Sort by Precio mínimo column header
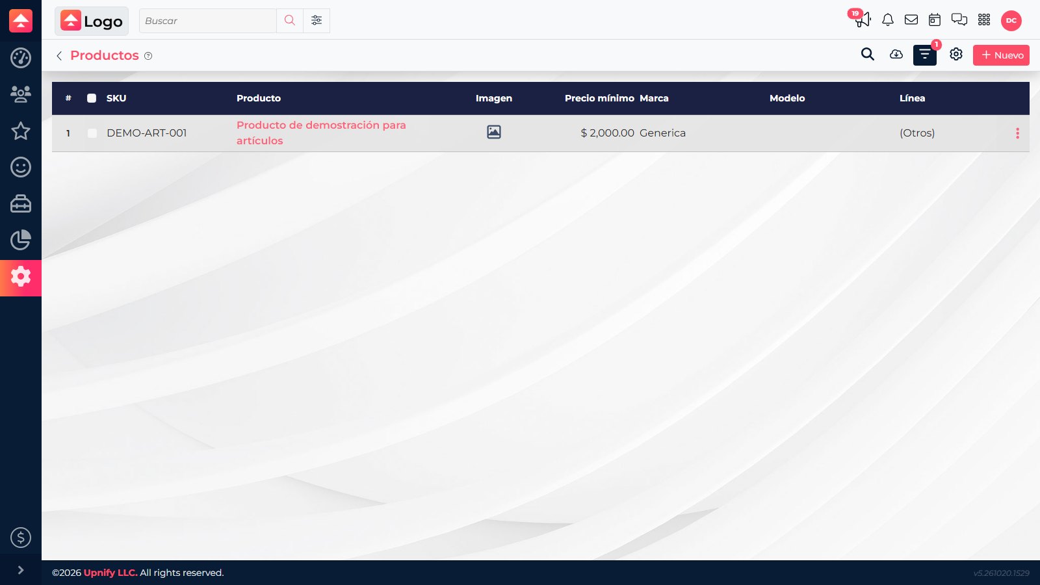Screen dimensions: 1040x585 click(599, 98)
